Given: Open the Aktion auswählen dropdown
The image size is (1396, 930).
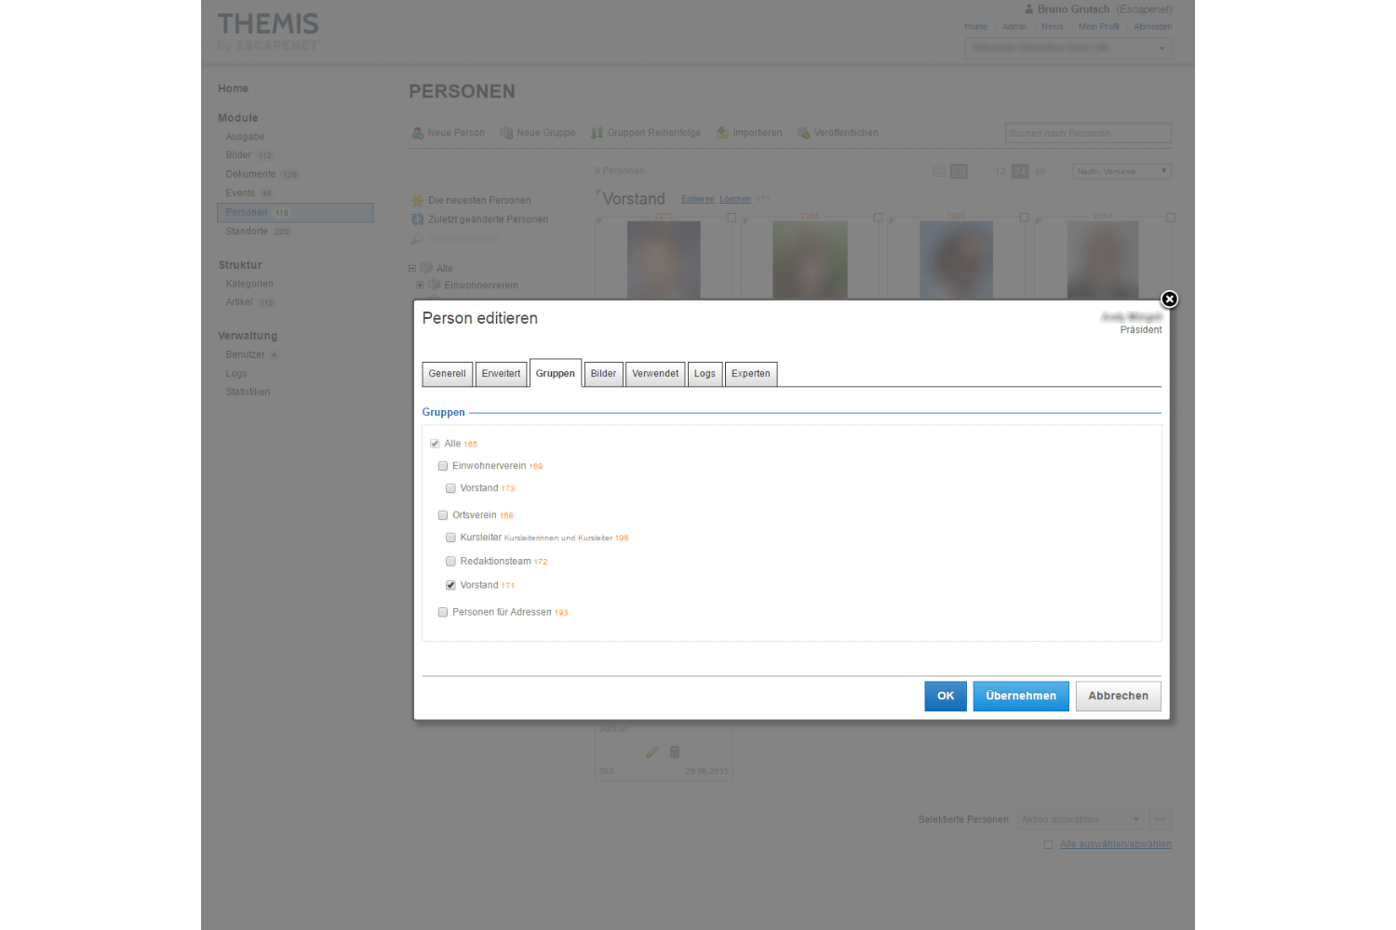Looking at the screenshot, I should tap(1080, 819).
